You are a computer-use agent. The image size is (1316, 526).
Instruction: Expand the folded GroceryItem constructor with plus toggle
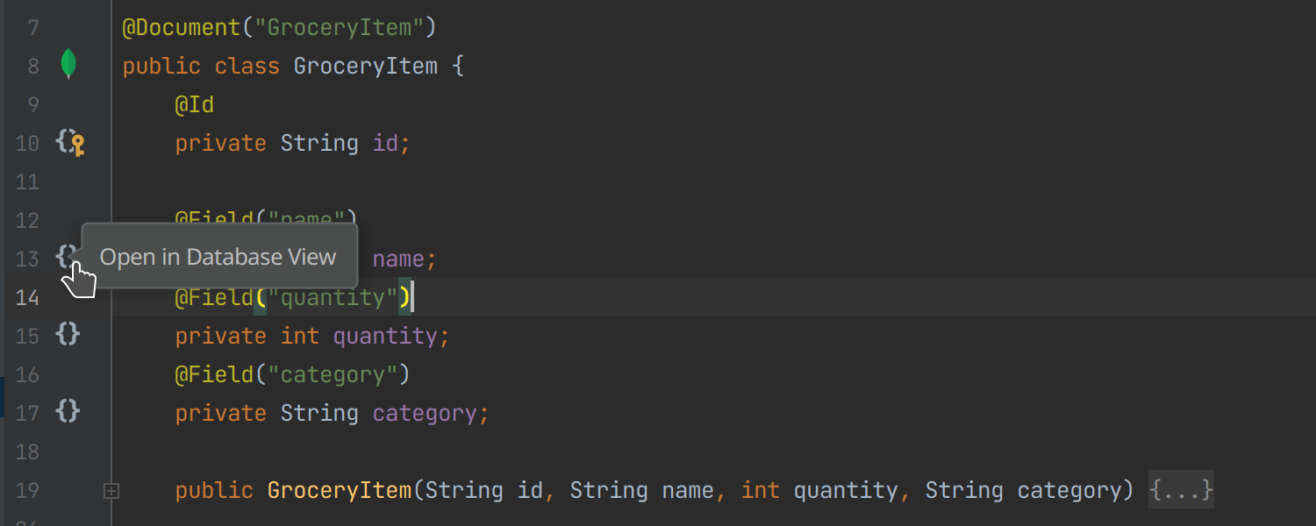point(111,491)
